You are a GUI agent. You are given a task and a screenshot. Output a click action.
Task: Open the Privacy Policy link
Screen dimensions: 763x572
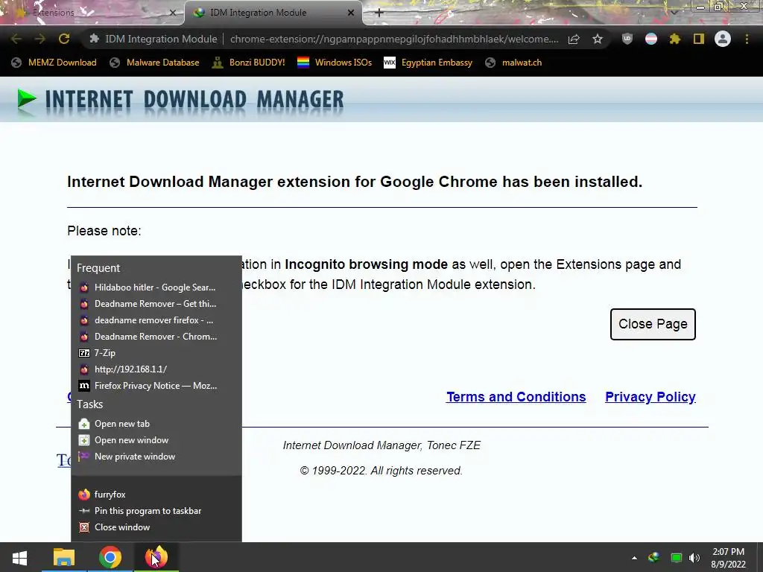click(650, 397)
